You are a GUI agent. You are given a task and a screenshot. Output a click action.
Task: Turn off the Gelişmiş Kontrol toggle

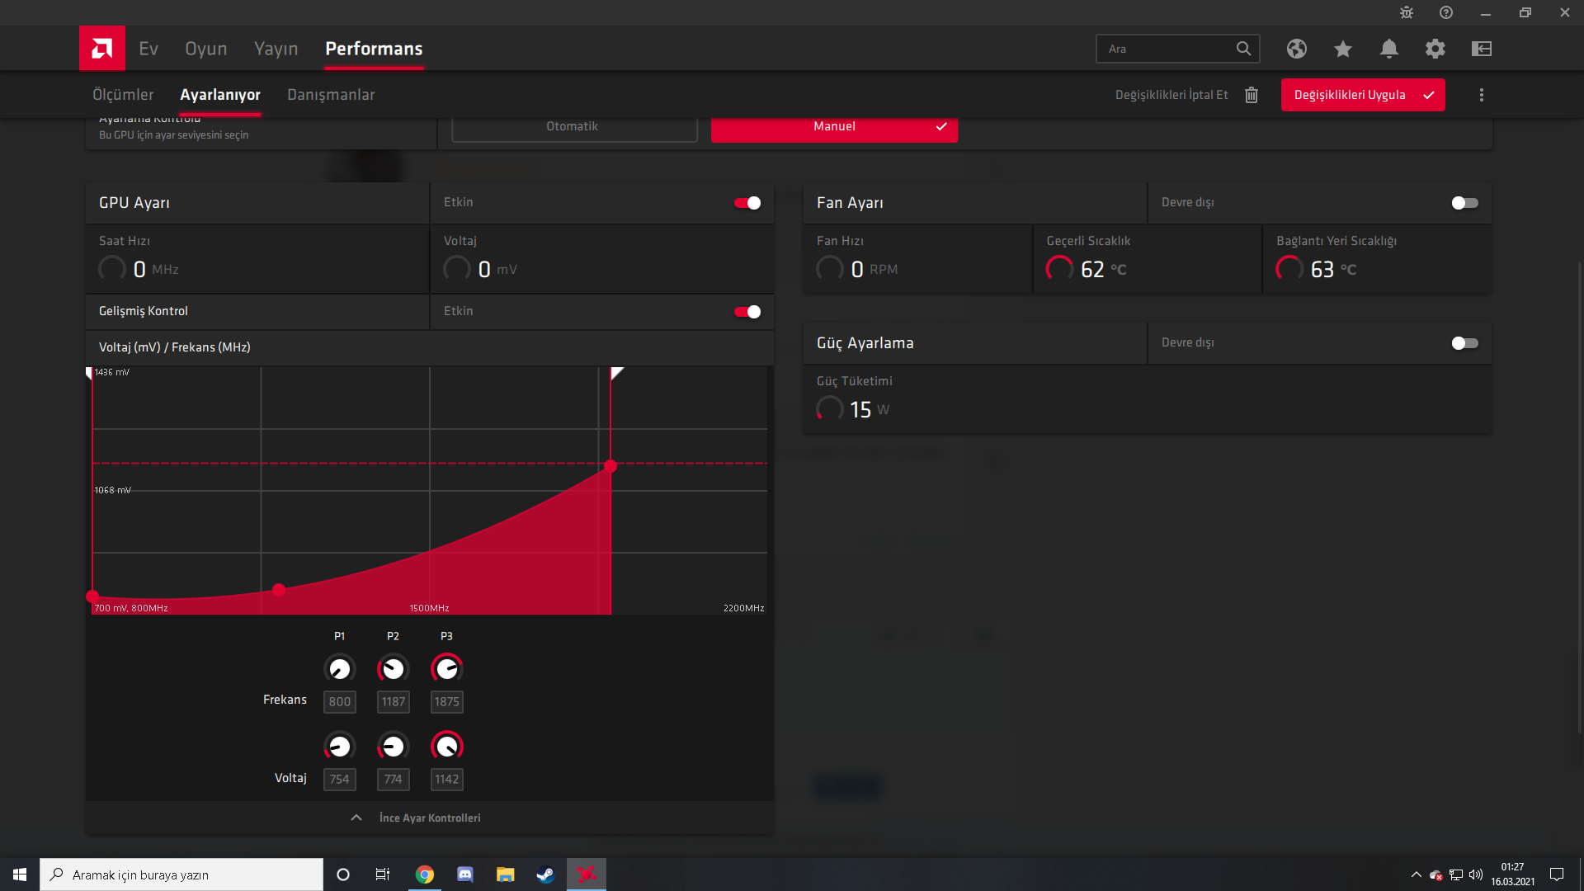747,312
